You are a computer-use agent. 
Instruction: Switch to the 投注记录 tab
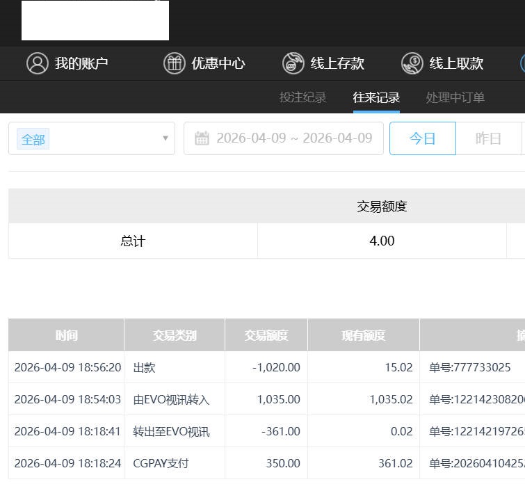[x=302, y=97]
